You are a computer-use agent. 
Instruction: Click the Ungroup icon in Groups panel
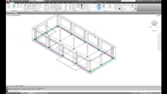tap(135, 5)
